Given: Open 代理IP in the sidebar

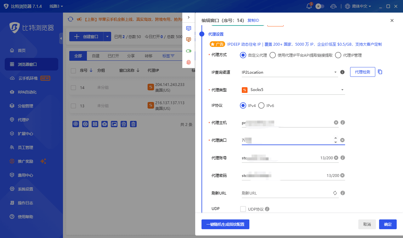Looking at the screenshot, I should tap(31, 120).
